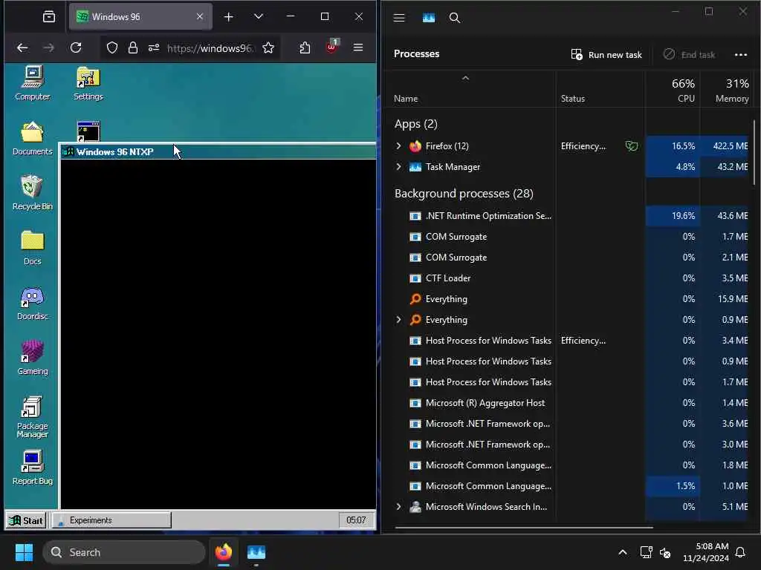Launch the Doordisc shortcut
The height and width of the screenshot is (570, 761).
click(x=33, y=303)
